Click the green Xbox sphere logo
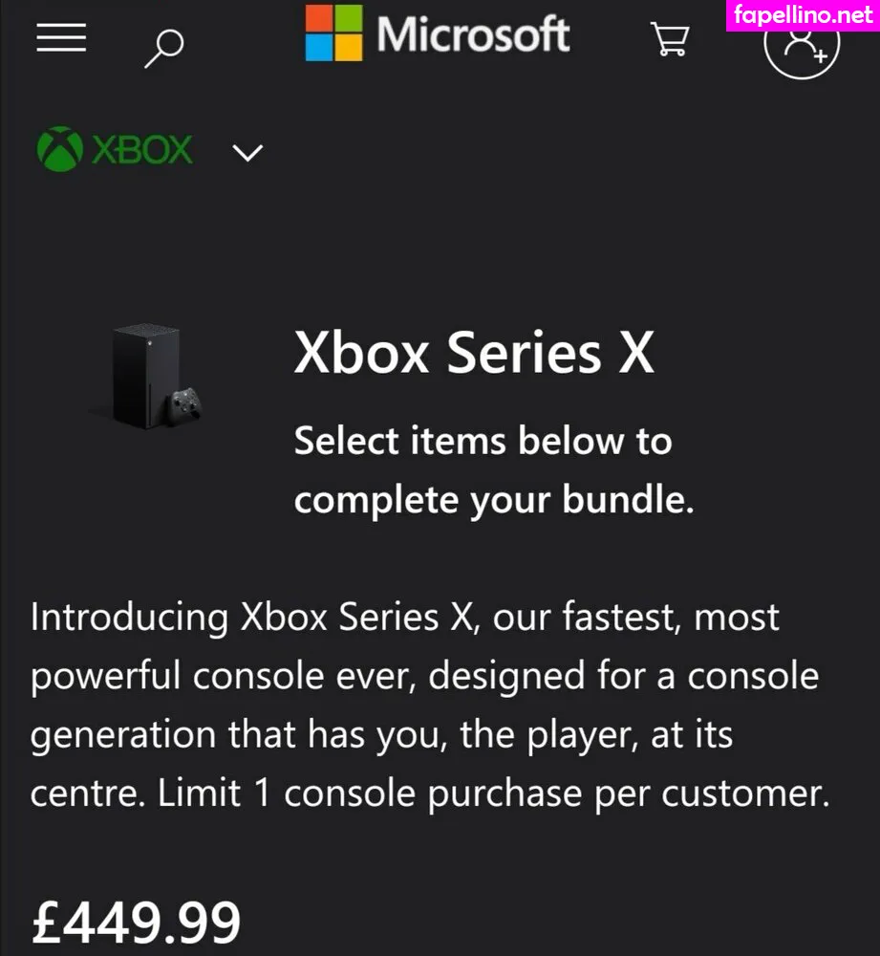The image size is (880, 956). click(x=58, y=150)
